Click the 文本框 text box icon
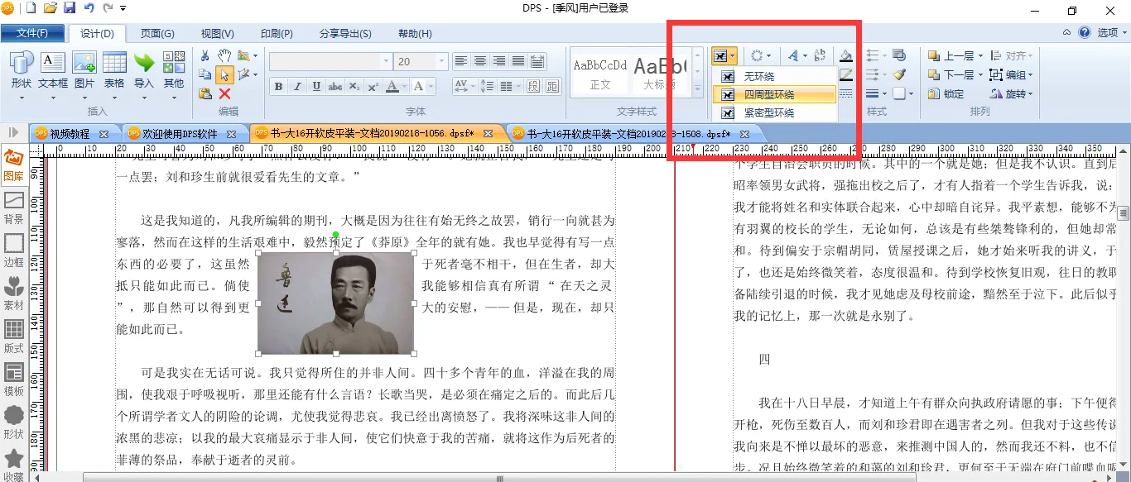The image size is (1131, 482). pyautogui.click(x=53, y=70)
